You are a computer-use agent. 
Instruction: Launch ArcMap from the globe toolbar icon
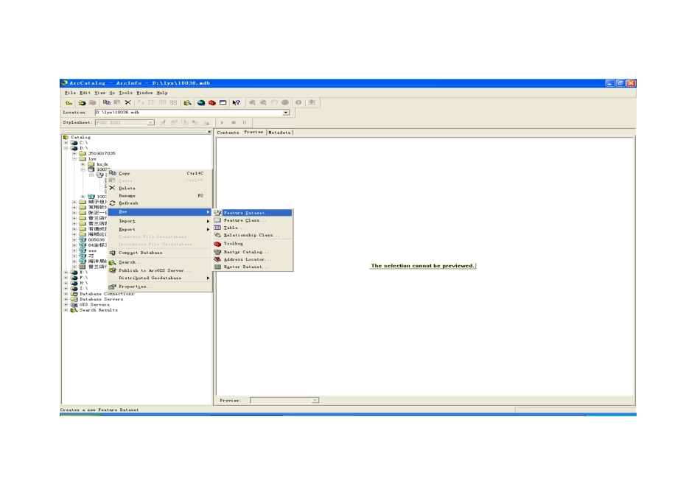(x=201, y=102)
